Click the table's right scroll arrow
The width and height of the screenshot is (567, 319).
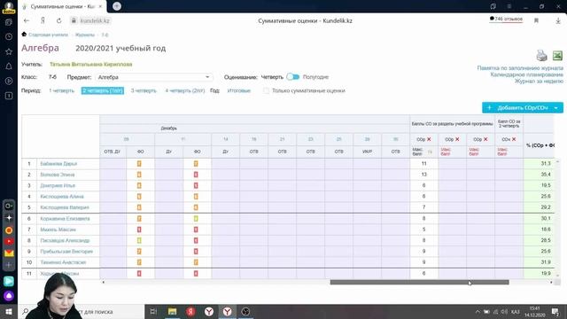551,282
